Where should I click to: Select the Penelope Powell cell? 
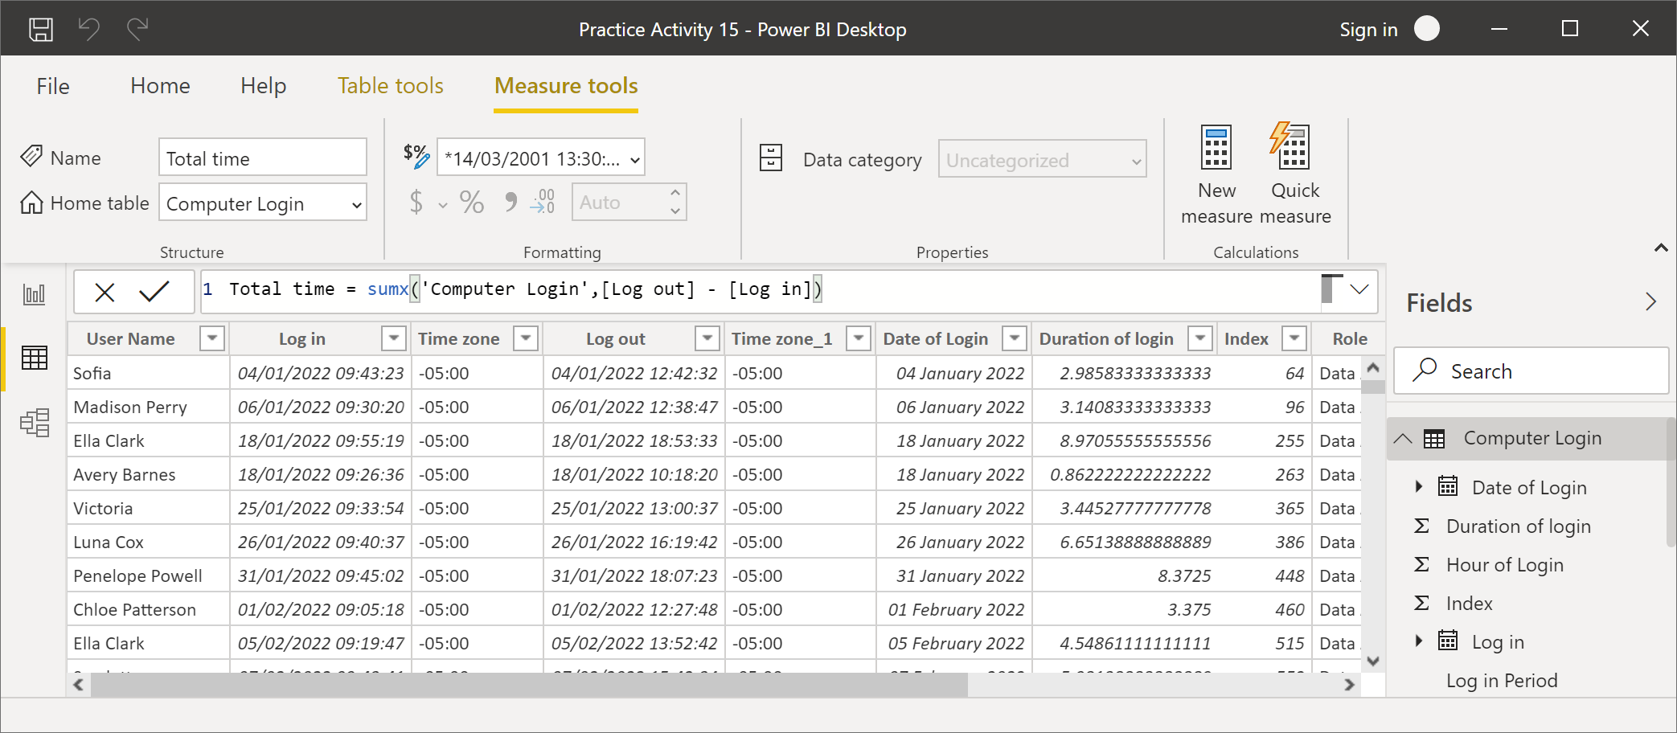(x=148, y=575)
